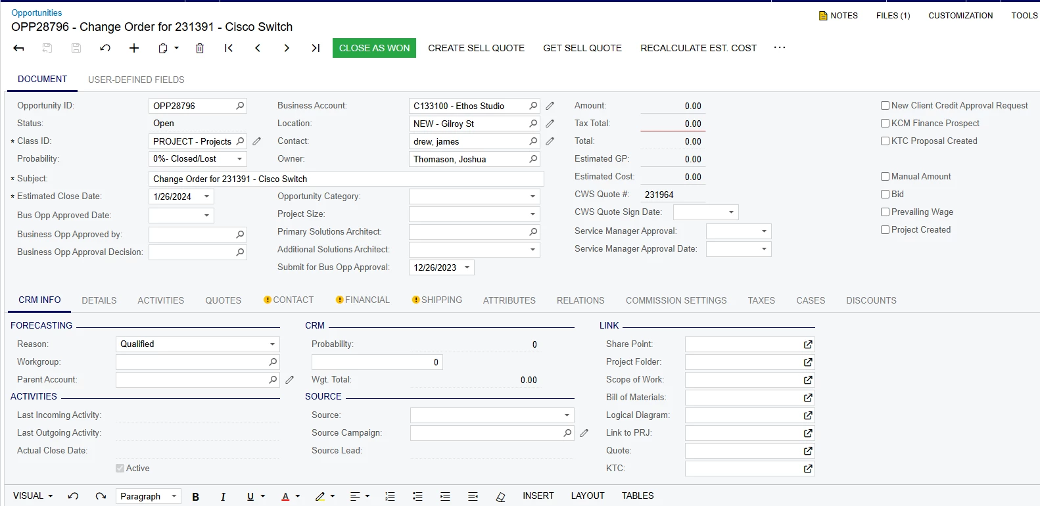Go to next record arrow
Image resolution: width=1040 pixels, height=506 pixels.
[287, 48]
